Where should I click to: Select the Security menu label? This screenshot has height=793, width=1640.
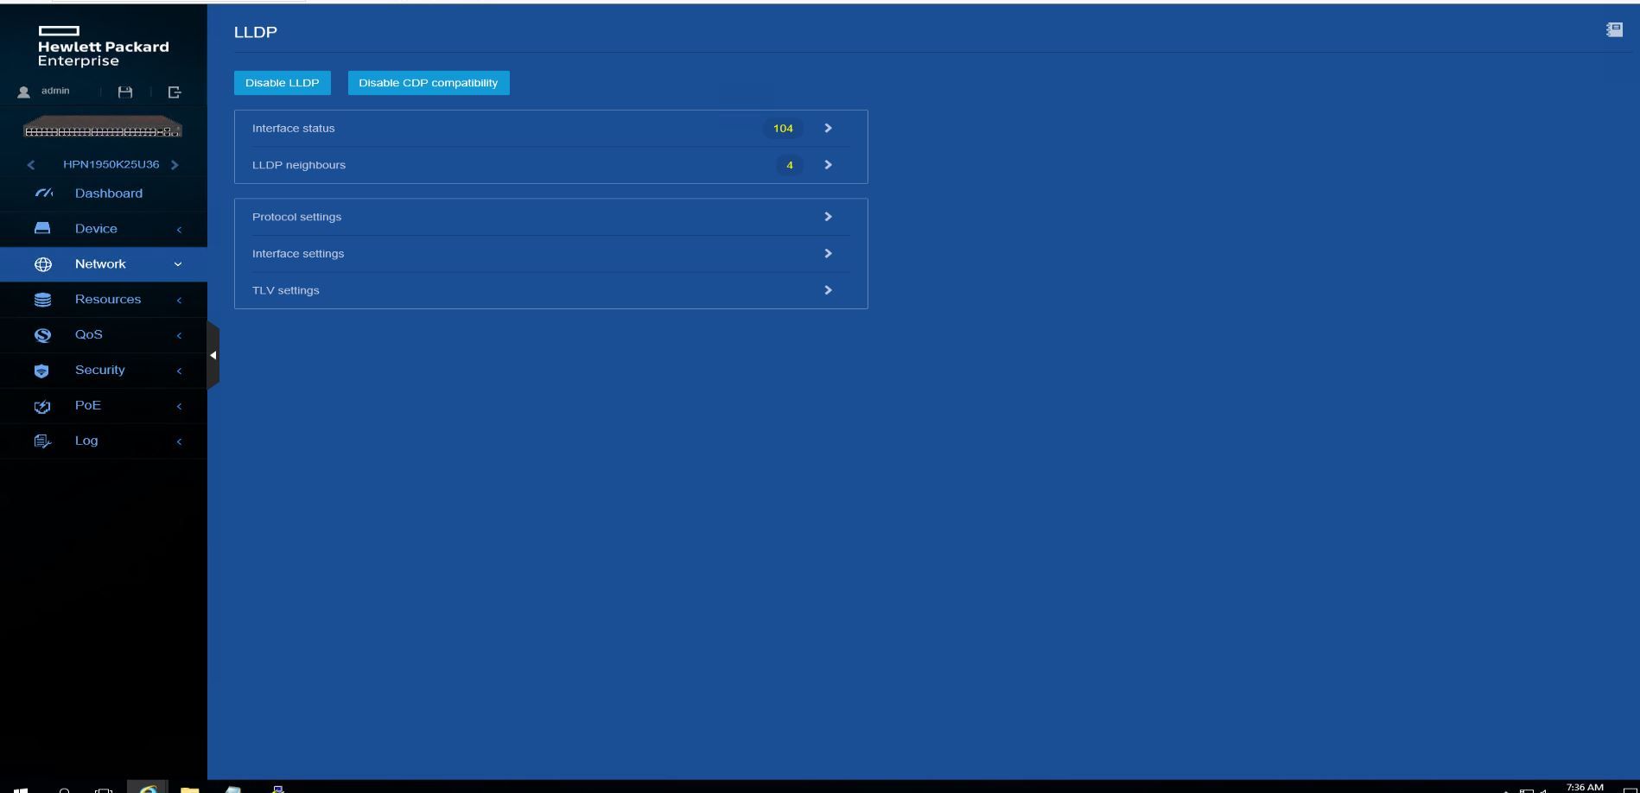(100, 371)
